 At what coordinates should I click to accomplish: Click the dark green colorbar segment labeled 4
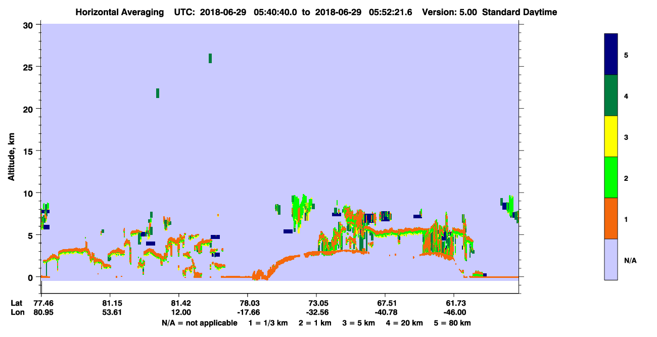611,95
